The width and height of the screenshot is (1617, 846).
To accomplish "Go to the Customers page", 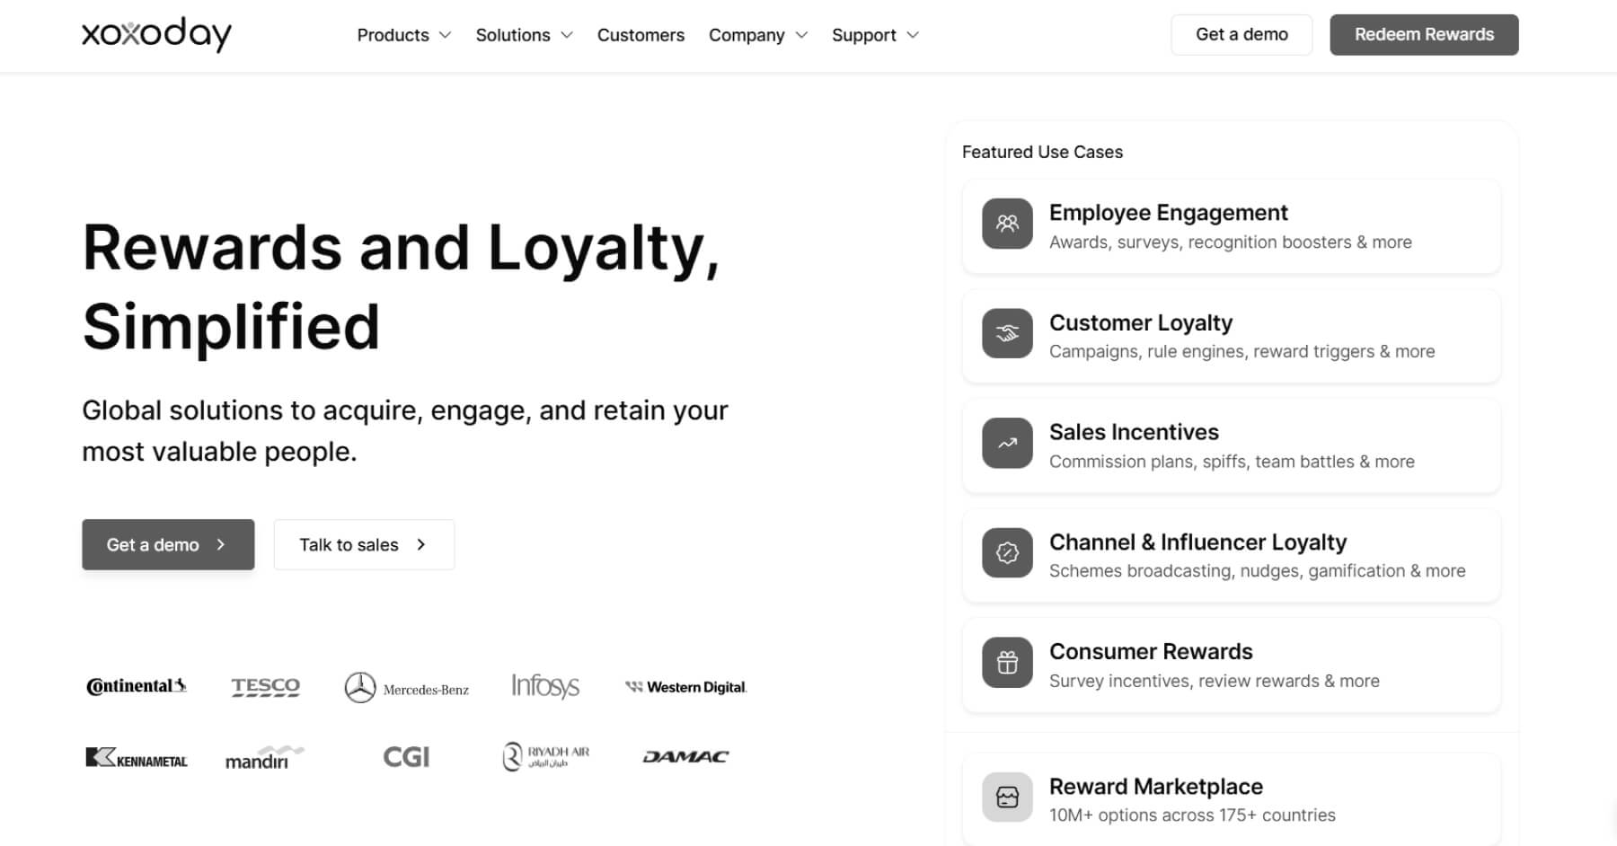I will (641, 35).
